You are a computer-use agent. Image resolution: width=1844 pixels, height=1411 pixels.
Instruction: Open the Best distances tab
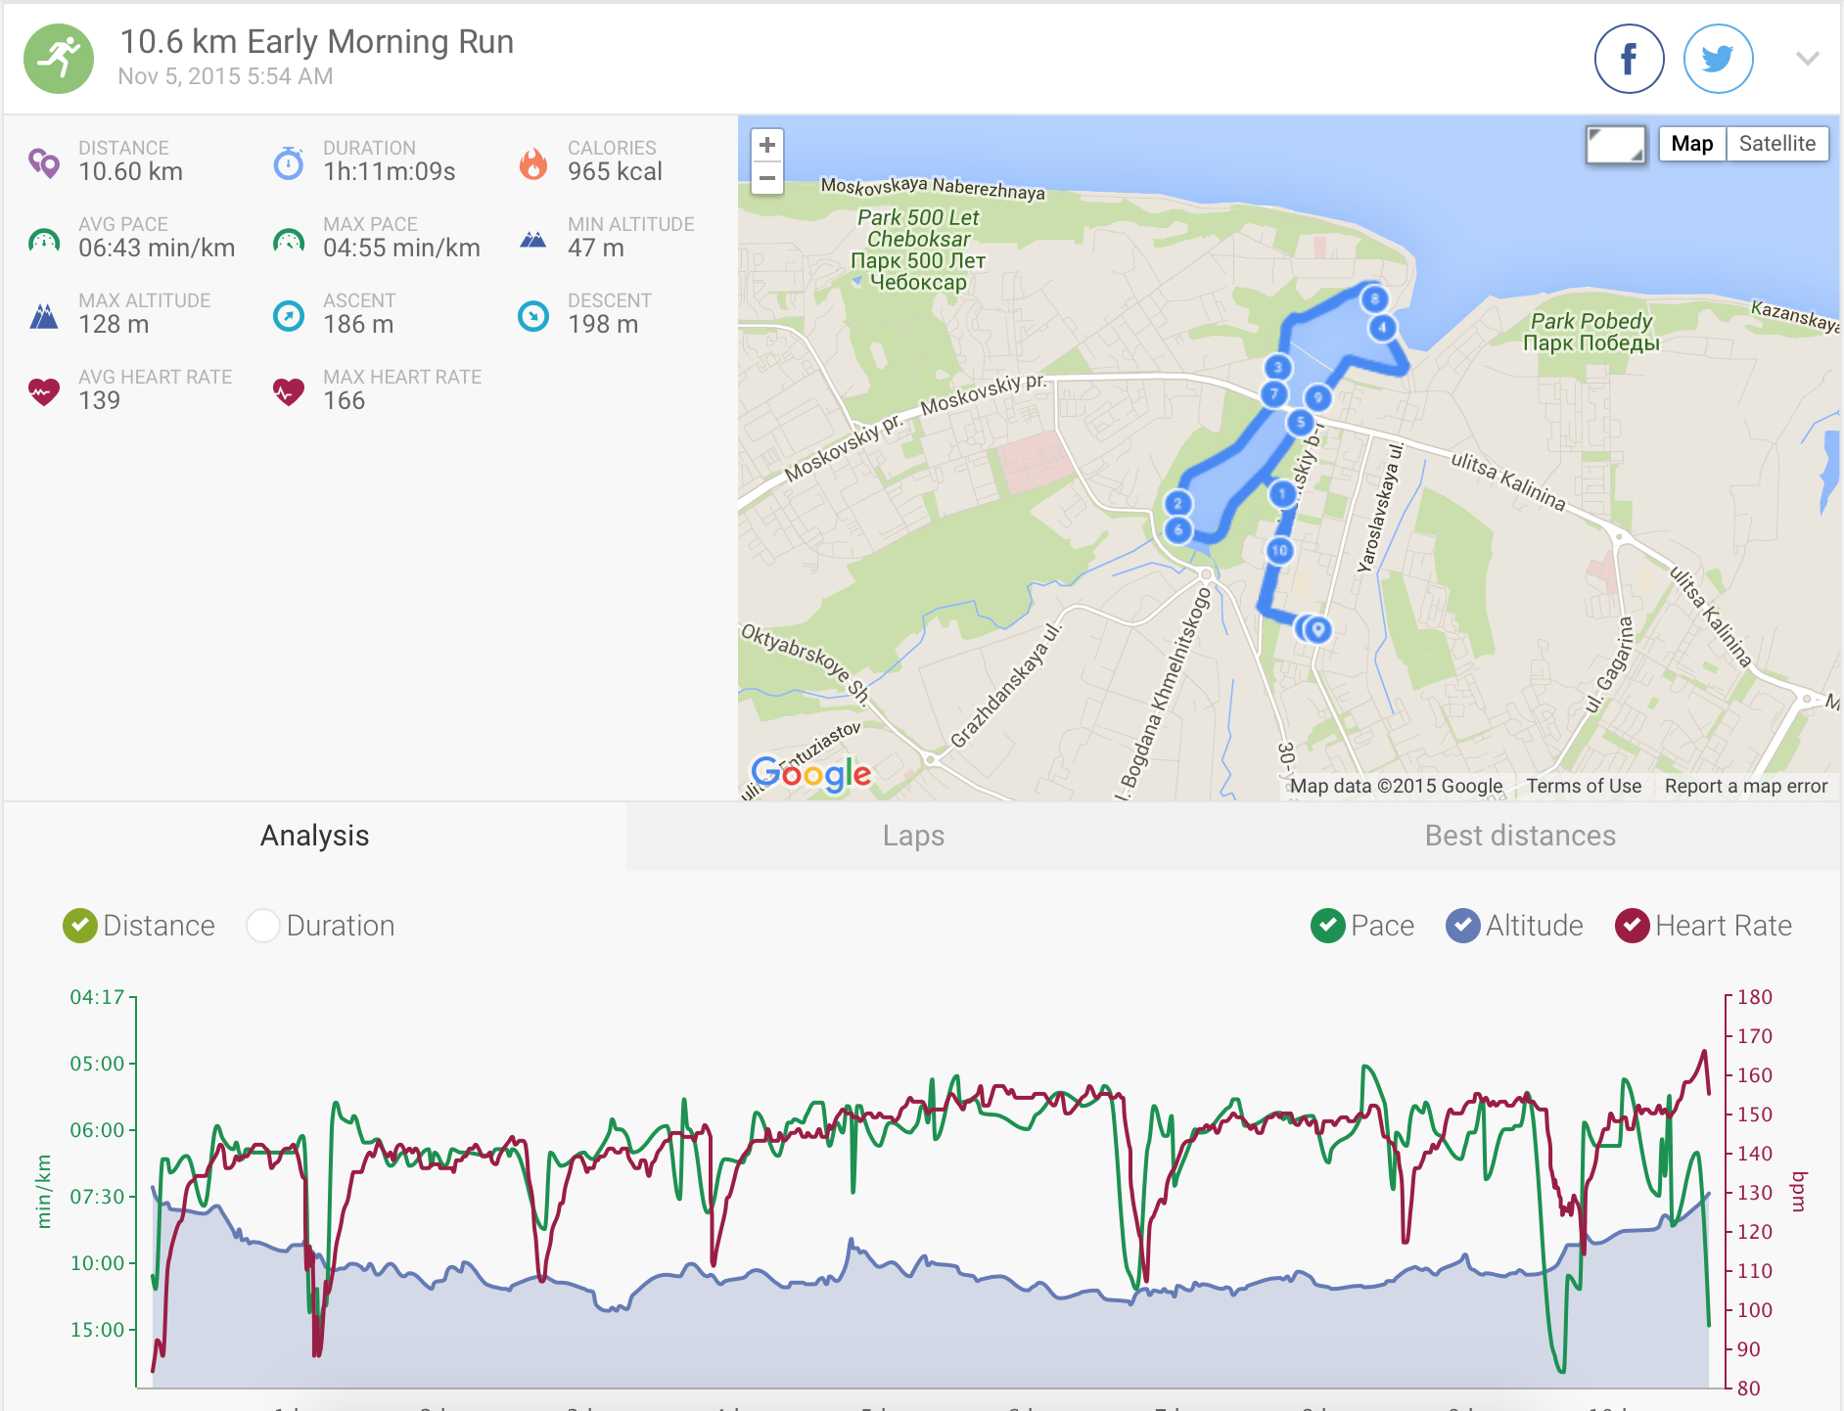tap(1519, 836)
